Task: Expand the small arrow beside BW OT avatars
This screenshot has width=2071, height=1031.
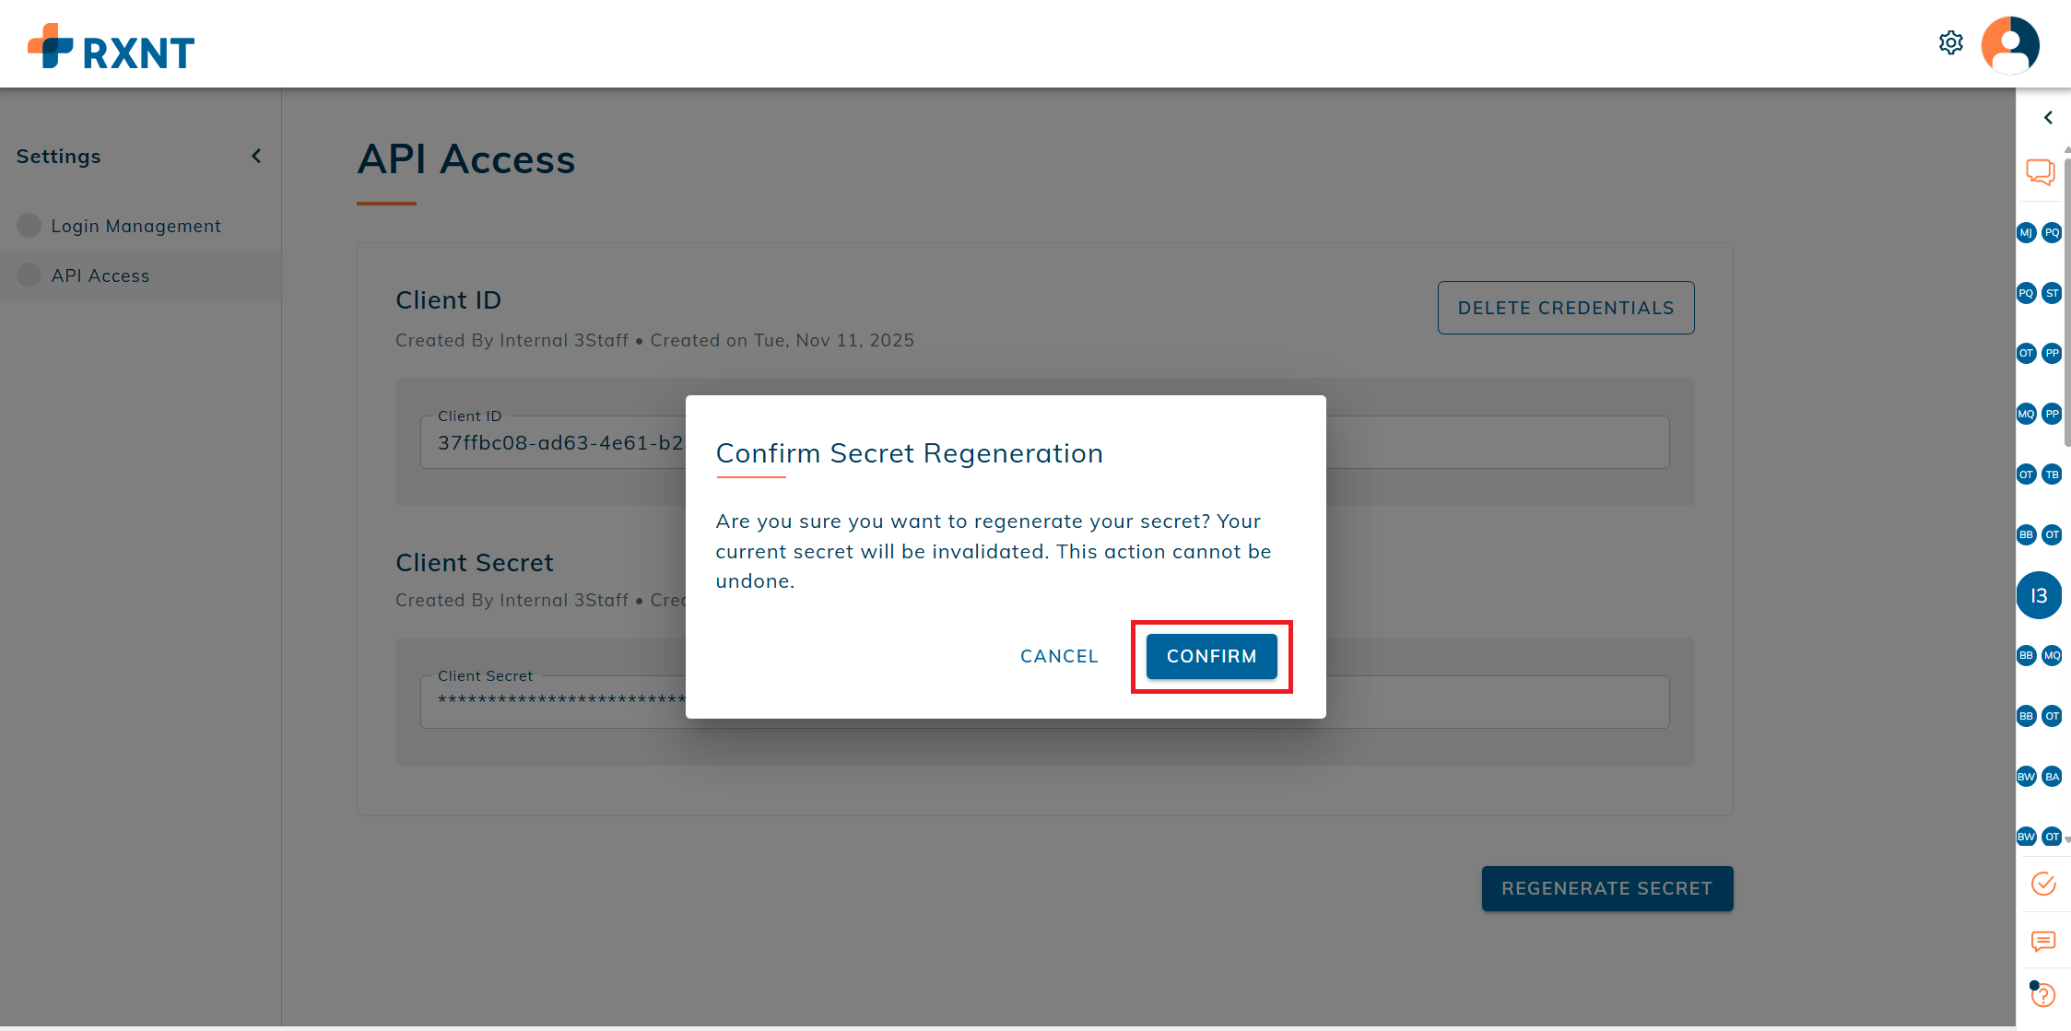Action: point(2065,837)
